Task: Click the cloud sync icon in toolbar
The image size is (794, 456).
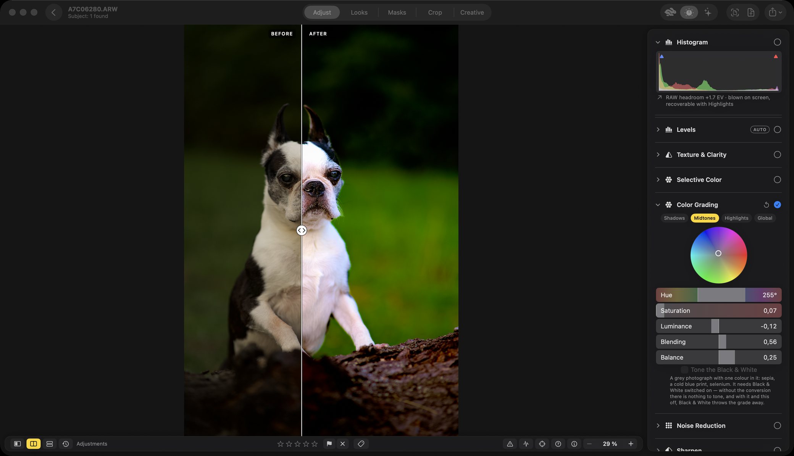Action: coord(670,12)
